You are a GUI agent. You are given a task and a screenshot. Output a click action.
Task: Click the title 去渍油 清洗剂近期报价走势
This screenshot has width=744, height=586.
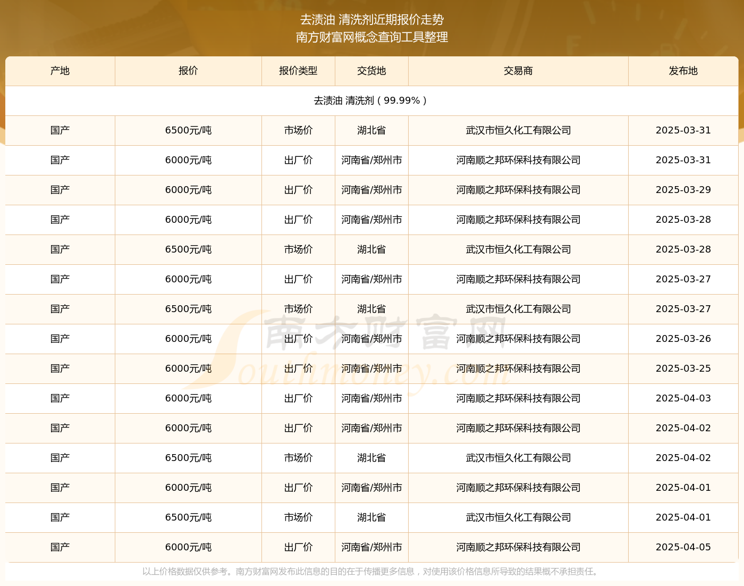coord(372,20)
